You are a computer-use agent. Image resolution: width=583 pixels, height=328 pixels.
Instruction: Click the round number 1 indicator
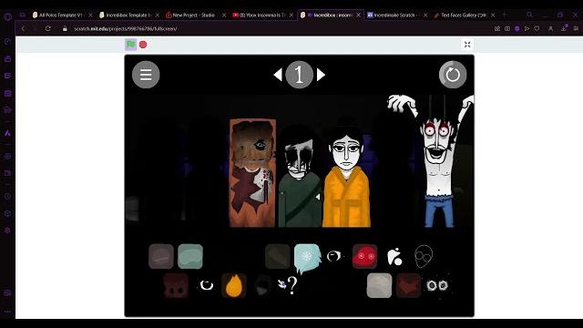pyautogui.click(x=300, y=75)
